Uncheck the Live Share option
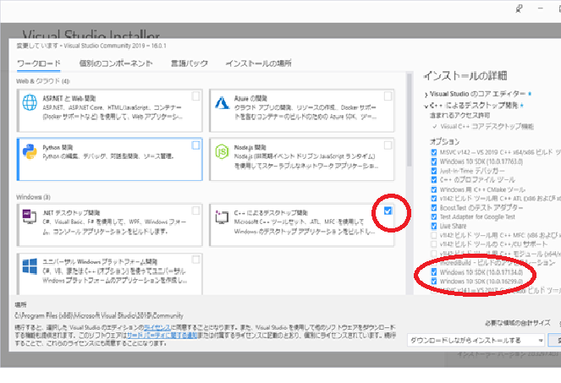561x383 pixels. 434,226
